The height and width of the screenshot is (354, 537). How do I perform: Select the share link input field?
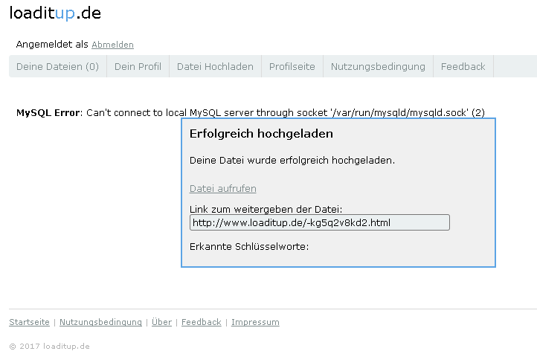click(320, 222)
